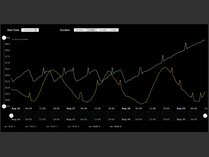
Task: Switch to the 1 month duration tab
Action: pyautogui.click(x=102, y=30)
